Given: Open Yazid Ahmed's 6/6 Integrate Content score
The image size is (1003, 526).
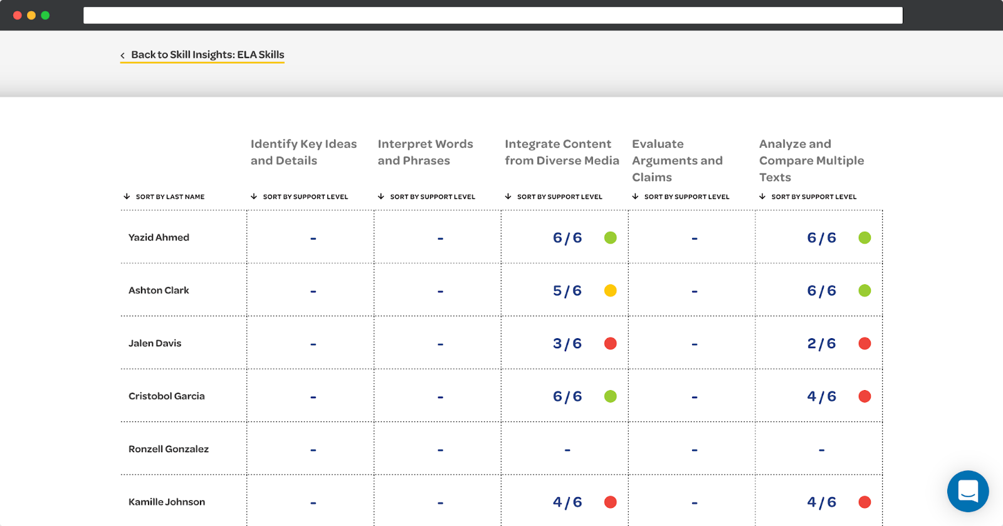Looking at the screenshot, I should pyautogui.click(x=567, y=238).
